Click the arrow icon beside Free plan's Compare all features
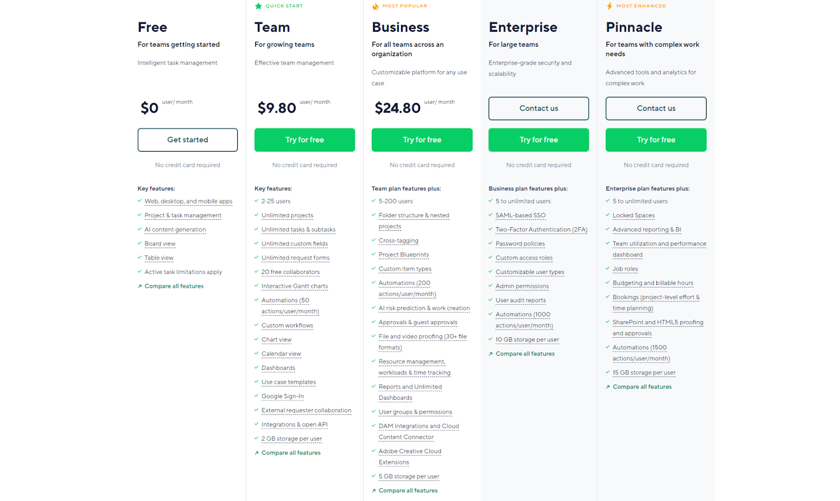The image size is (840, 501). tap(140, 286)
